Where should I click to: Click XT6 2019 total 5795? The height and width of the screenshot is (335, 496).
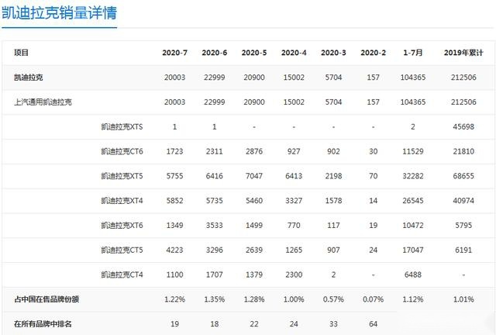click(463, 225)
